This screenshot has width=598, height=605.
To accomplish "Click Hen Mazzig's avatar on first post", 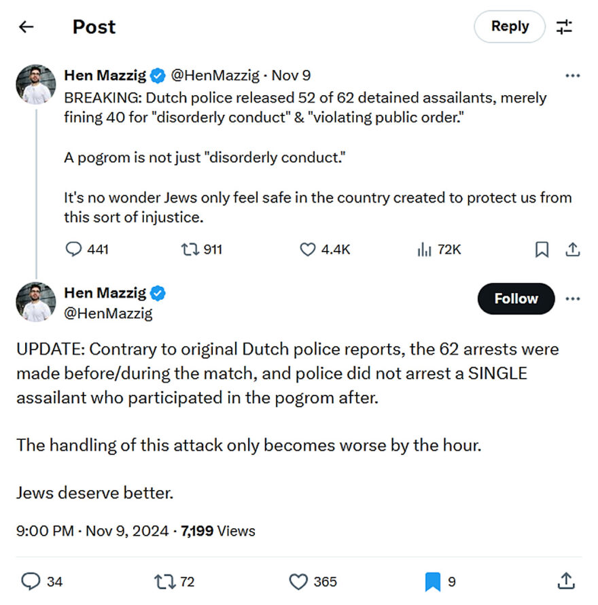I will [36, 85].
